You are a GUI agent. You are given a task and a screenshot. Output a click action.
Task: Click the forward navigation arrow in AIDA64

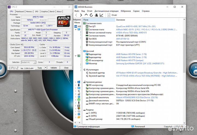click(81, 15)
